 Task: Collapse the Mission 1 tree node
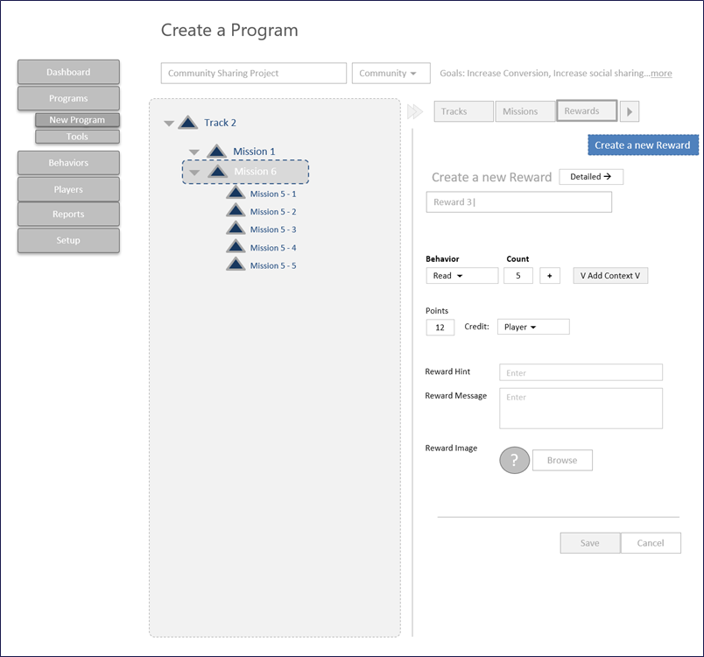194,152
